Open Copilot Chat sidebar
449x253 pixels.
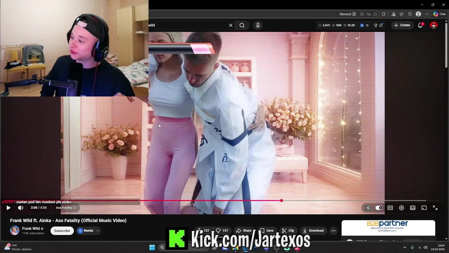click(439, 14)
